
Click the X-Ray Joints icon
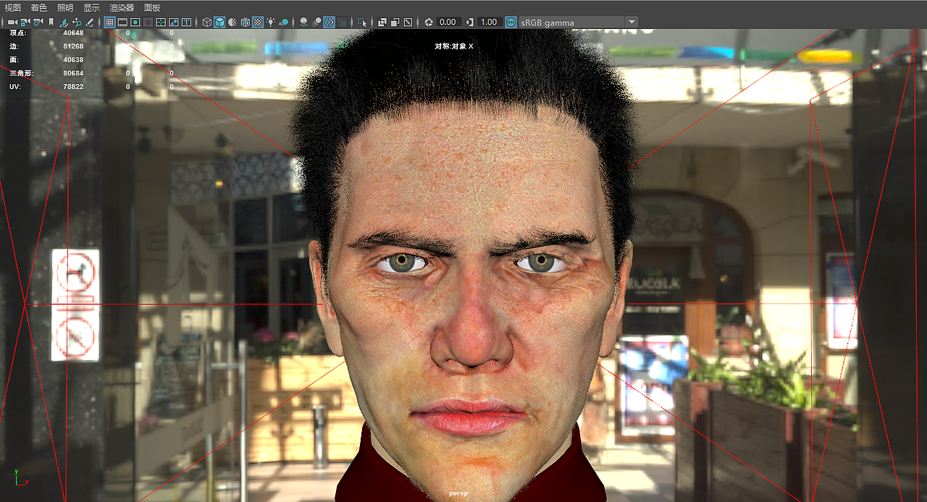pos(408,22)
